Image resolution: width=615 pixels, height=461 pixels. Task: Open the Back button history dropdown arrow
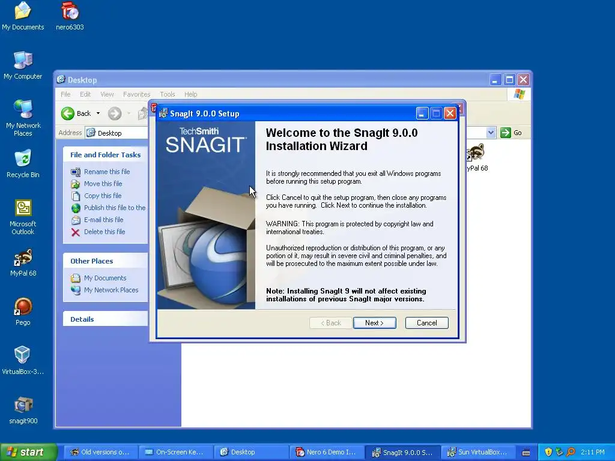pos(98,113)
